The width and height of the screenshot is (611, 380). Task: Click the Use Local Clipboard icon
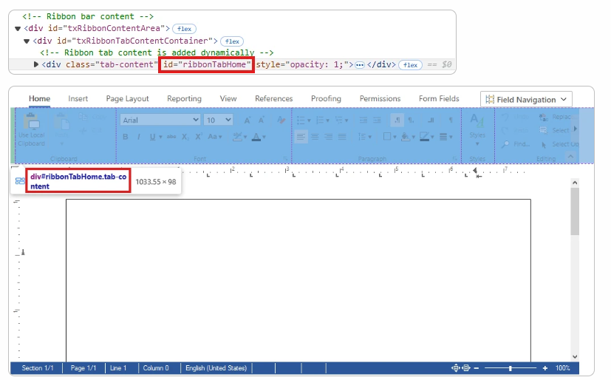31,121
